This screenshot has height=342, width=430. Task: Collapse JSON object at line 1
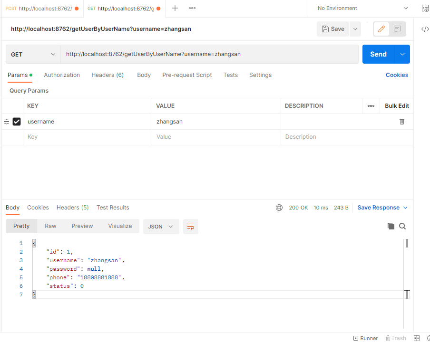coord(34,243)
